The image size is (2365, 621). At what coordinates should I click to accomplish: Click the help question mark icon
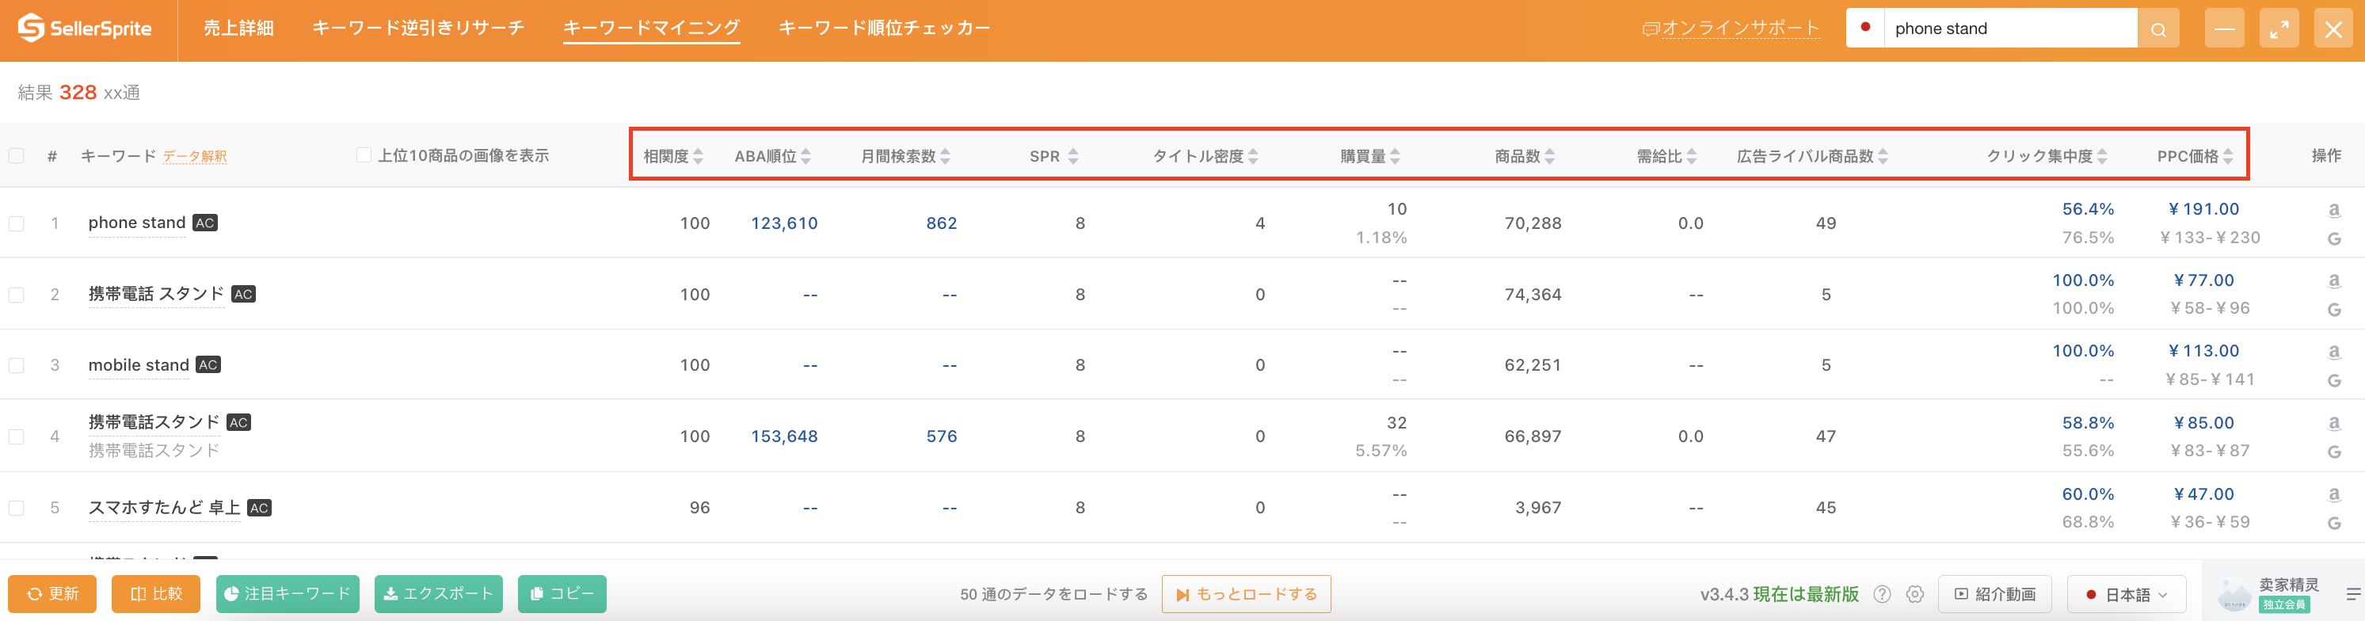click(x=1882, y=594)
